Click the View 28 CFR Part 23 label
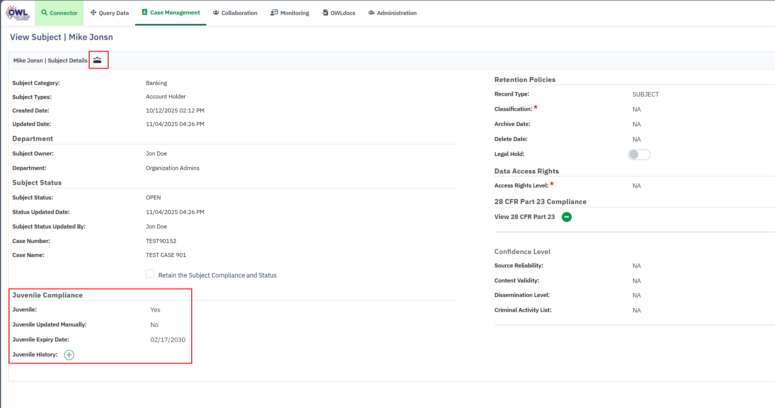The width and height of the screenshot is (775, 408). pos(524,217)
